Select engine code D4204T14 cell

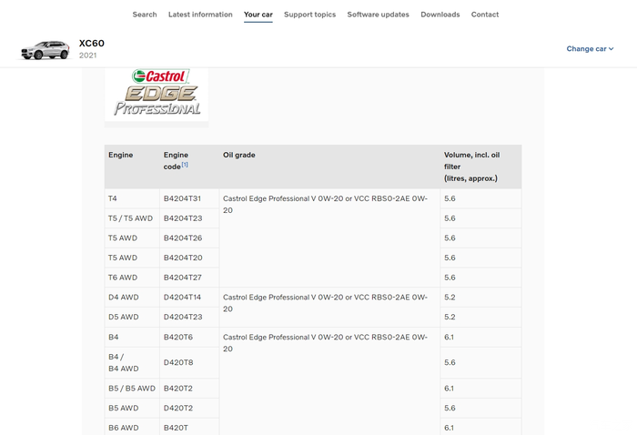[182, 298]
